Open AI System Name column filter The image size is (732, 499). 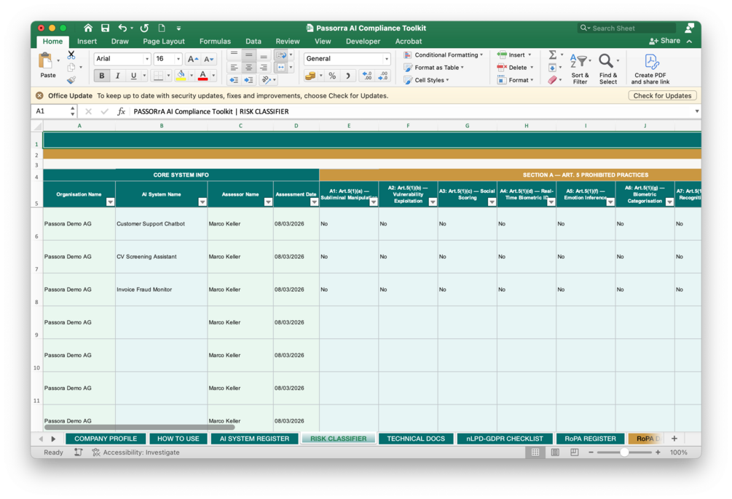202,202
